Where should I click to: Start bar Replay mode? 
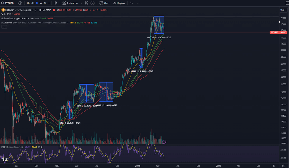[x=119, y=3]
